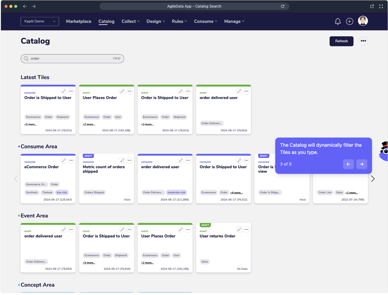Click the search magnifier icon in the search bar
Image resolution: width=388 pixels, height=295 pixels.
(x=26, y=58)
